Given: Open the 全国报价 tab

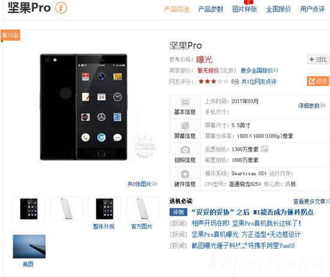Looking at the screenshot, I should tap(278, 9).
